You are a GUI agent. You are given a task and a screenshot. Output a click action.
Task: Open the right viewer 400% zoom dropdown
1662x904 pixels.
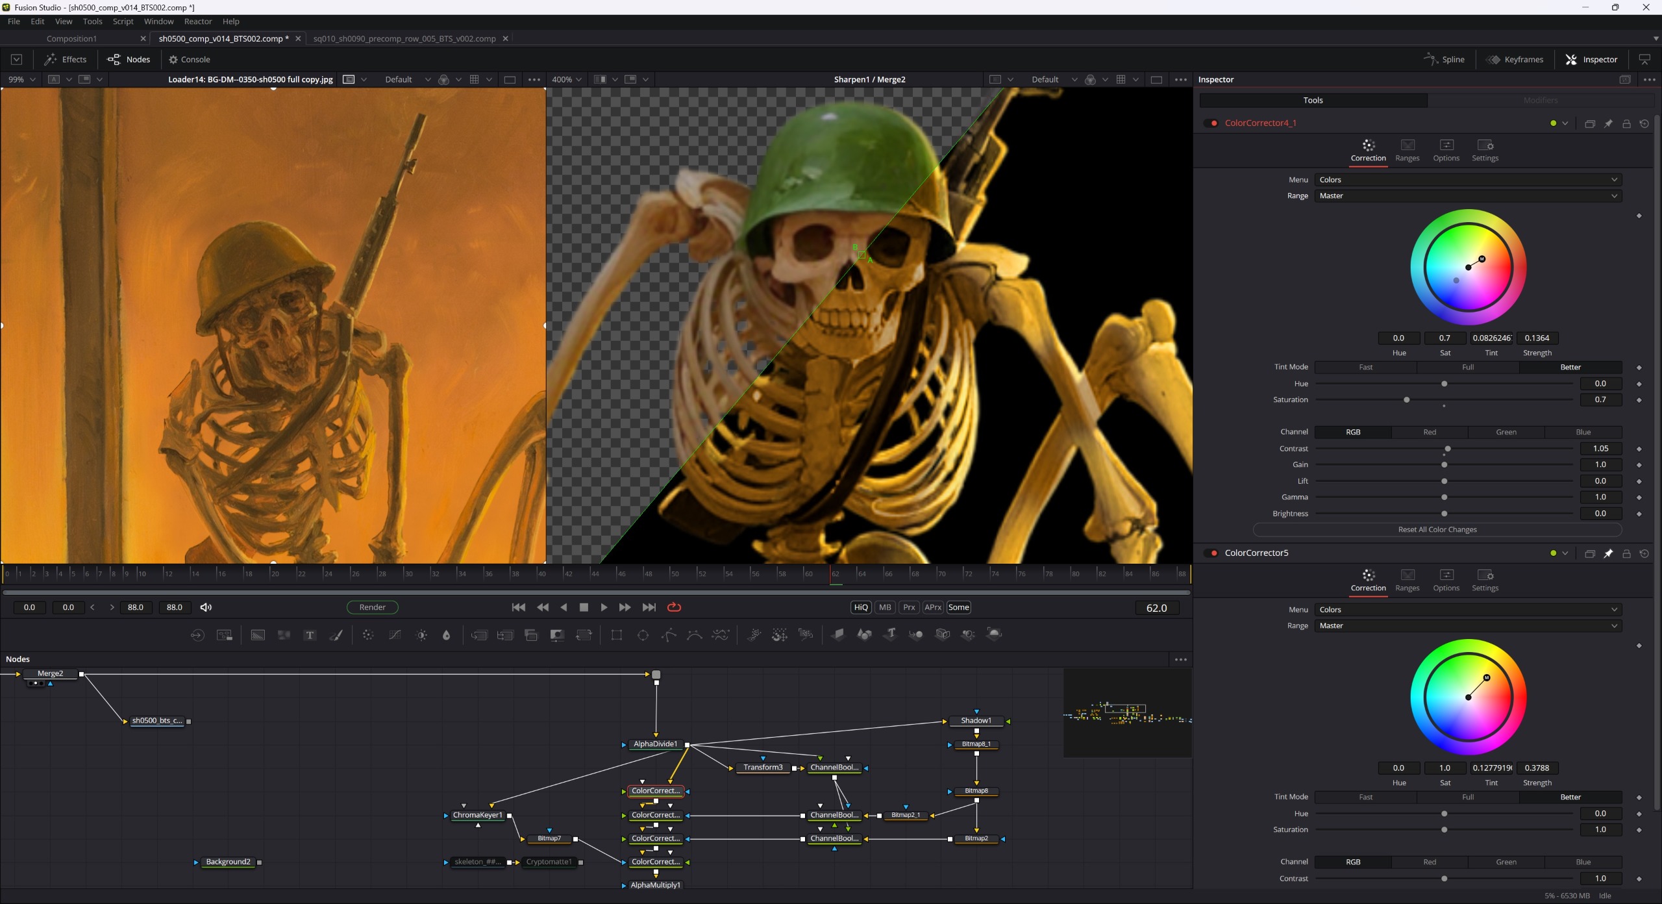[x=567, y=80]
